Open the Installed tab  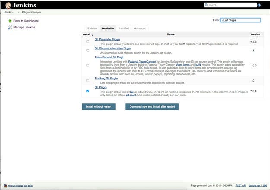[124, 28]
